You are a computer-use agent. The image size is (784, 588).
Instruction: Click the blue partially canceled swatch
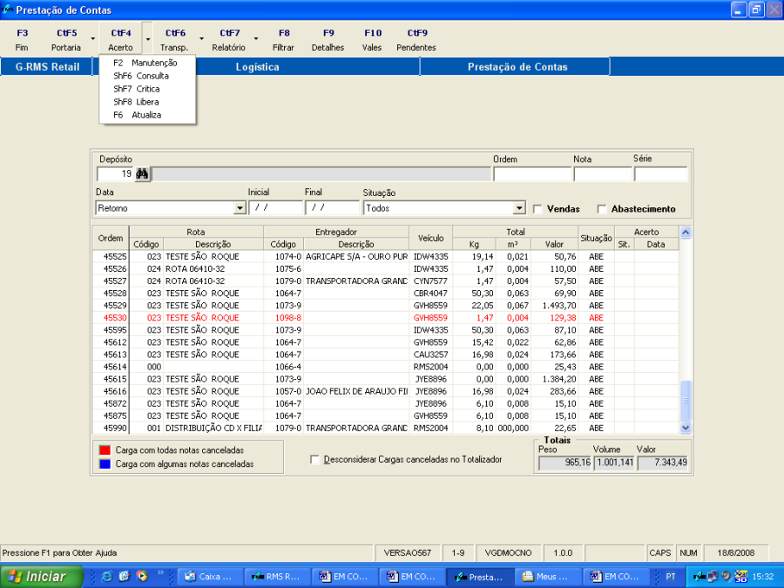pos(105,464)
